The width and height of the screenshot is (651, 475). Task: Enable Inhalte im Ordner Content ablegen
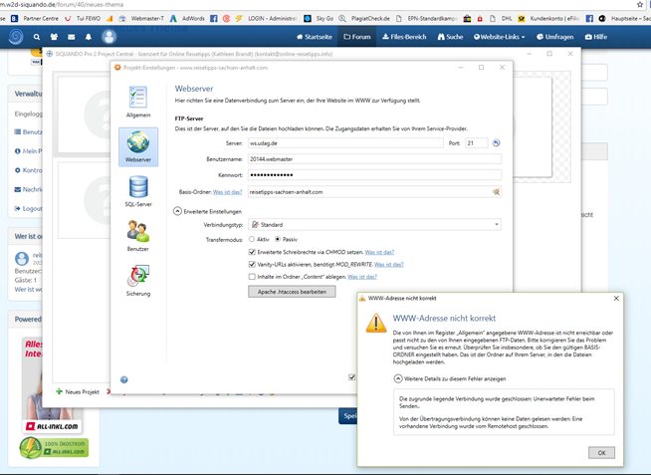[x=252, y=277]
